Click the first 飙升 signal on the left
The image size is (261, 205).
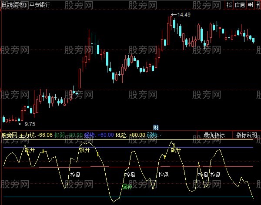point(30,150)
